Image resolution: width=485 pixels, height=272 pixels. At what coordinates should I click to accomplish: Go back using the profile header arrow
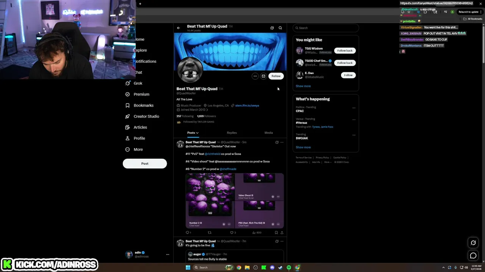click(x=178, y=28)
